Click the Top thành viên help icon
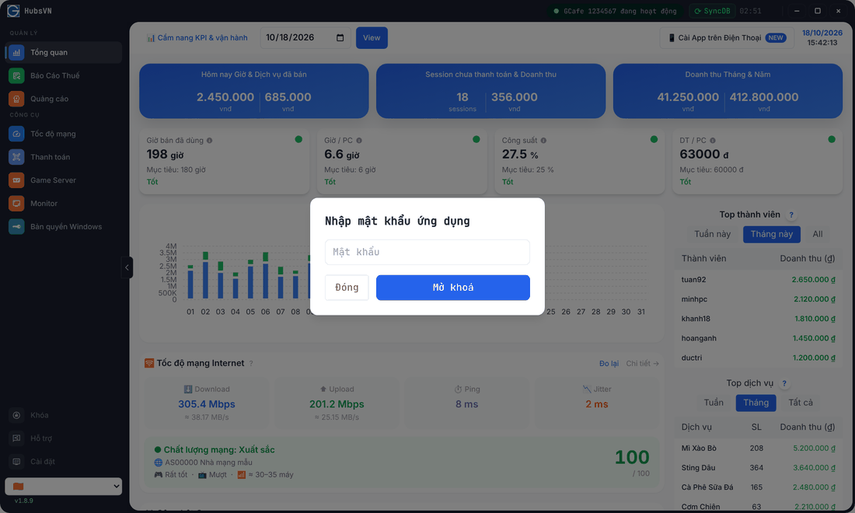 [x=791, y=215]
